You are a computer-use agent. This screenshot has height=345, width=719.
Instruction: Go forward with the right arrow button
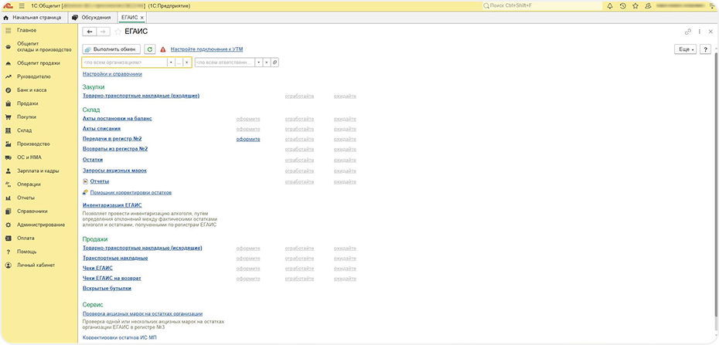(x=103, y=32)
